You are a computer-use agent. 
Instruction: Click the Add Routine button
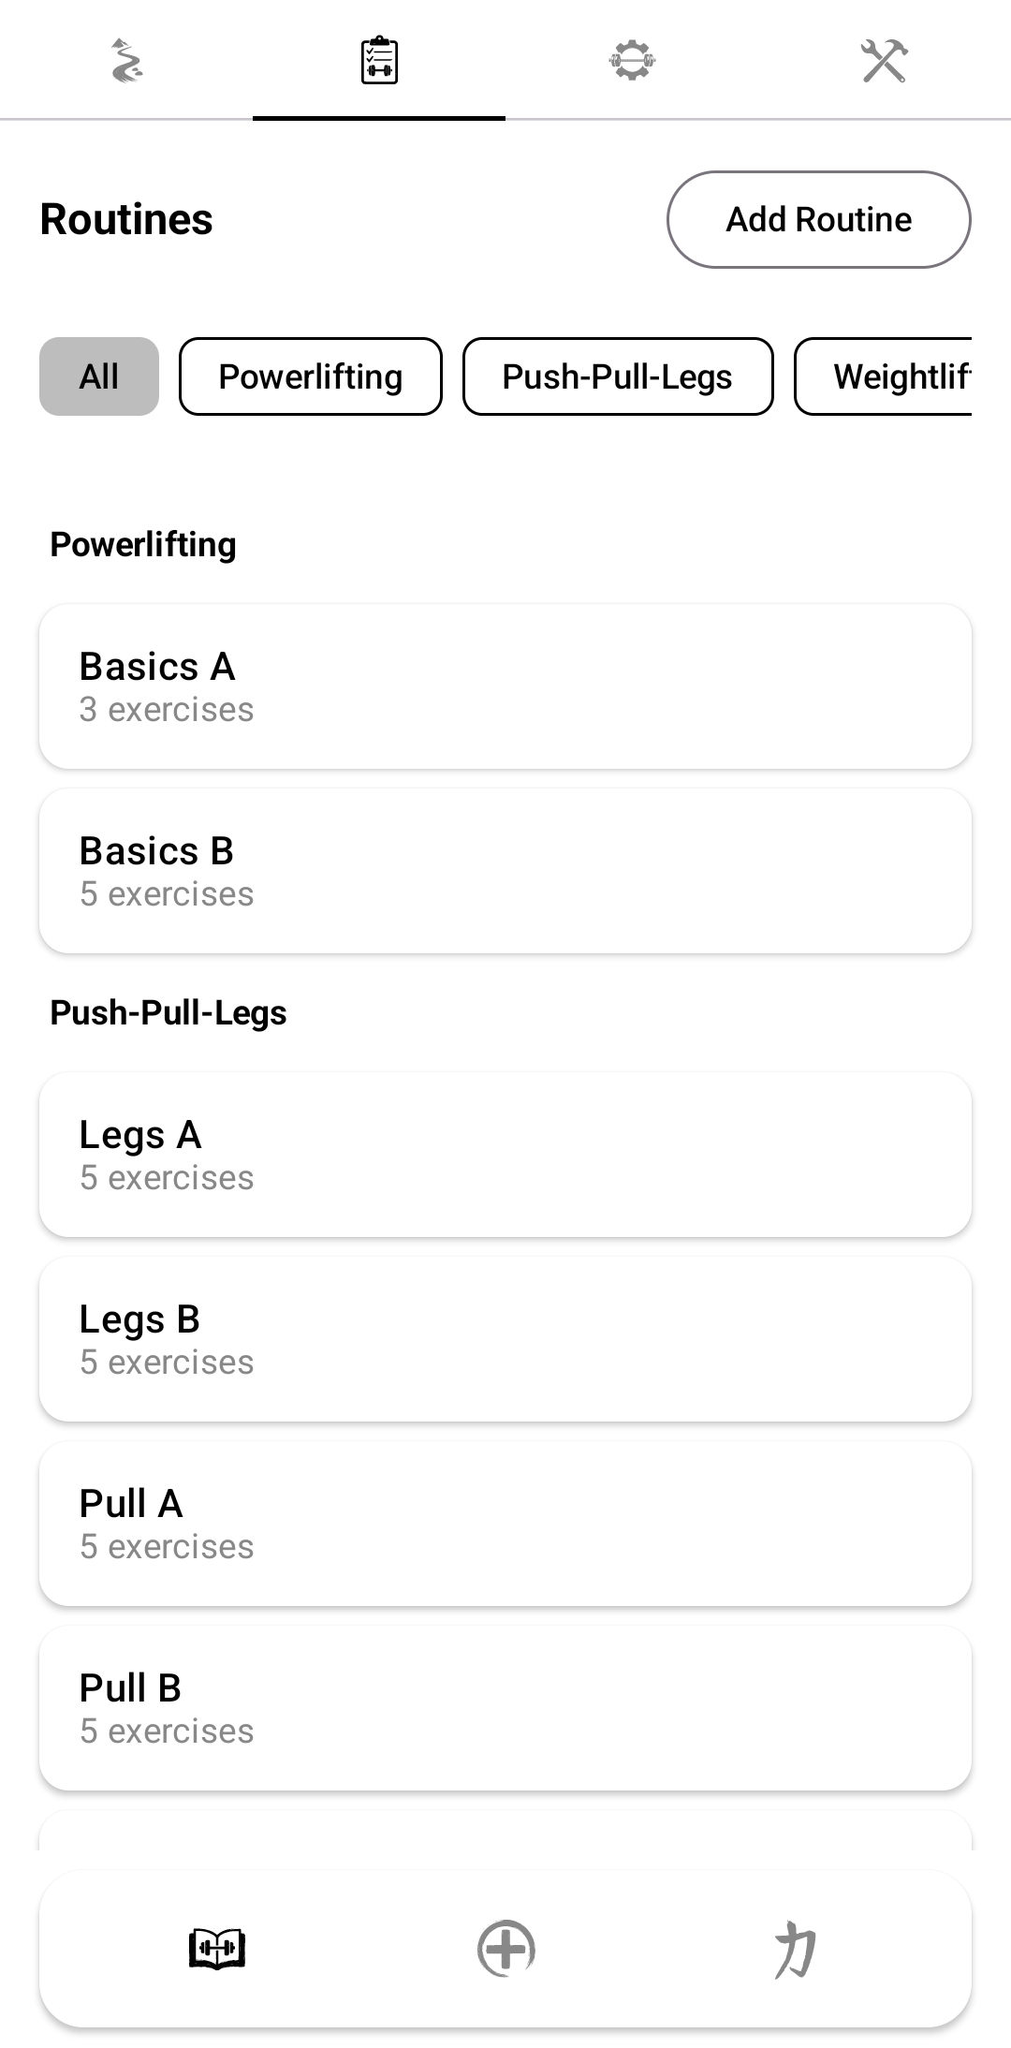point(818,219)
